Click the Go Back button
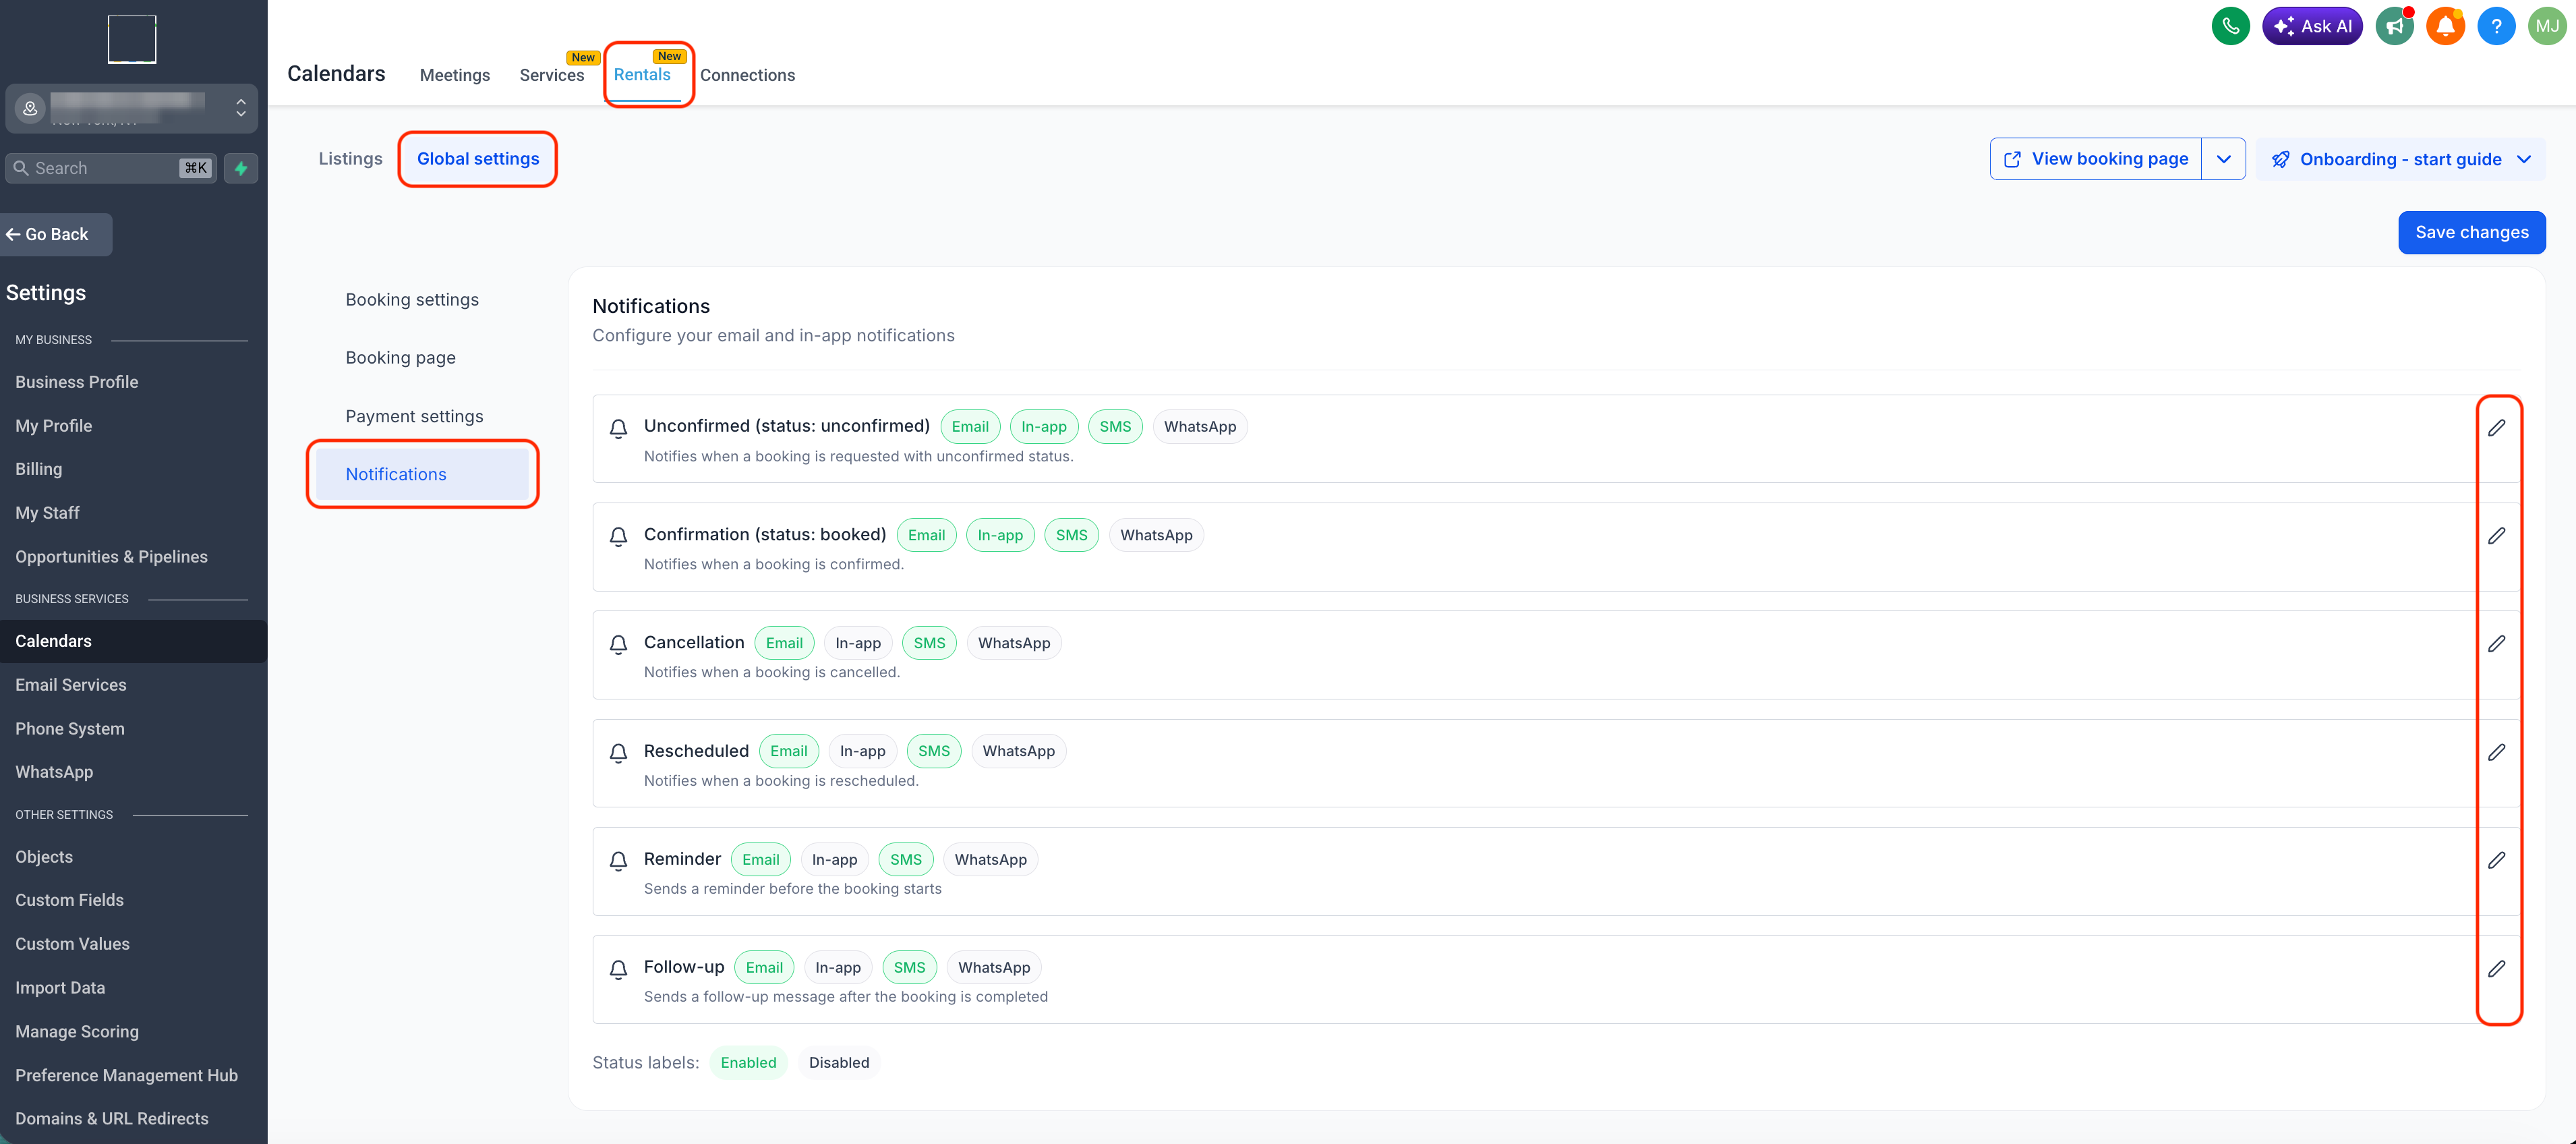Viewport: 2576px width, 1144px height. pyautogui.click(x=56, y=234)
